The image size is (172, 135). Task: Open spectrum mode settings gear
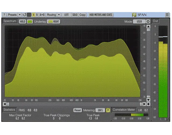(148, 22)
